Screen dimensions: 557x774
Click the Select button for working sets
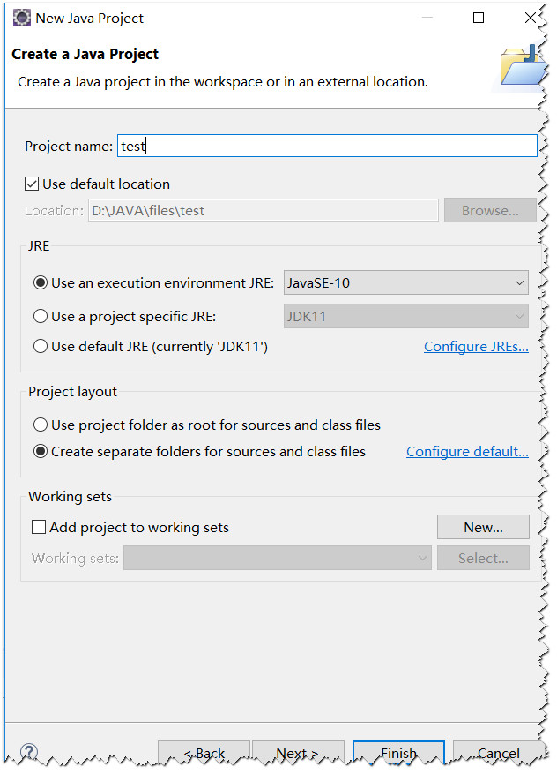483,557
